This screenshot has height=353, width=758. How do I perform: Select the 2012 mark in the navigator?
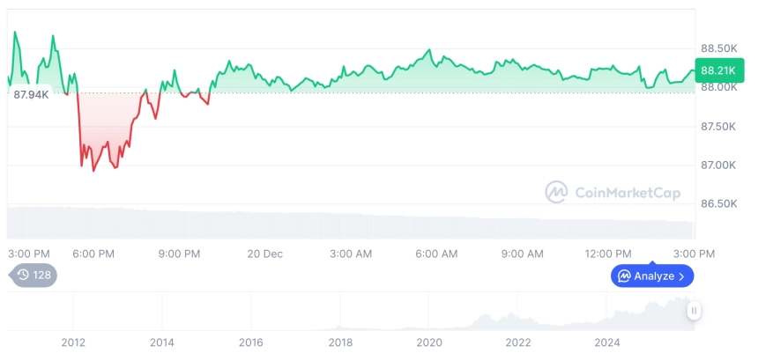point(72,342)
